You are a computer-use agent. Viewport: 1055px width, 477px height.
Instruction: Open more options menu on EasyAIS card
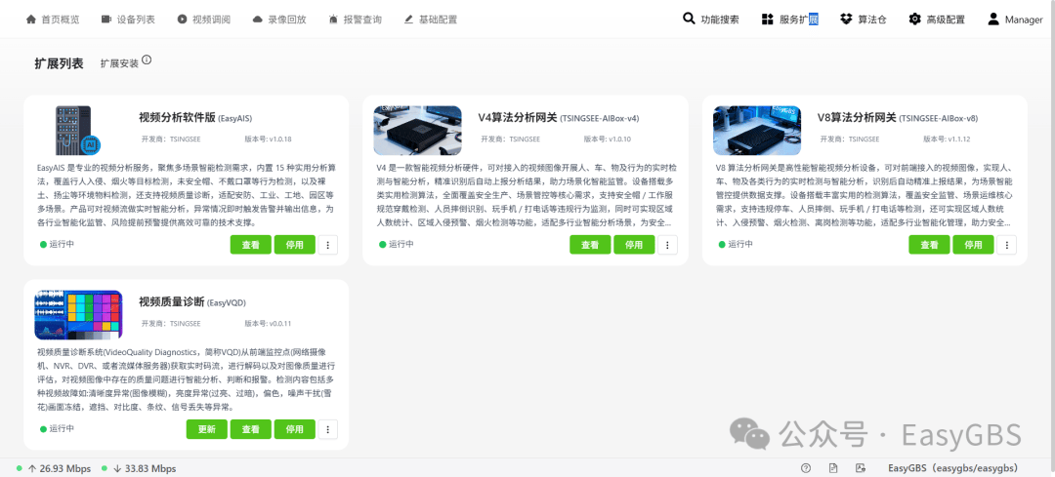327,245
